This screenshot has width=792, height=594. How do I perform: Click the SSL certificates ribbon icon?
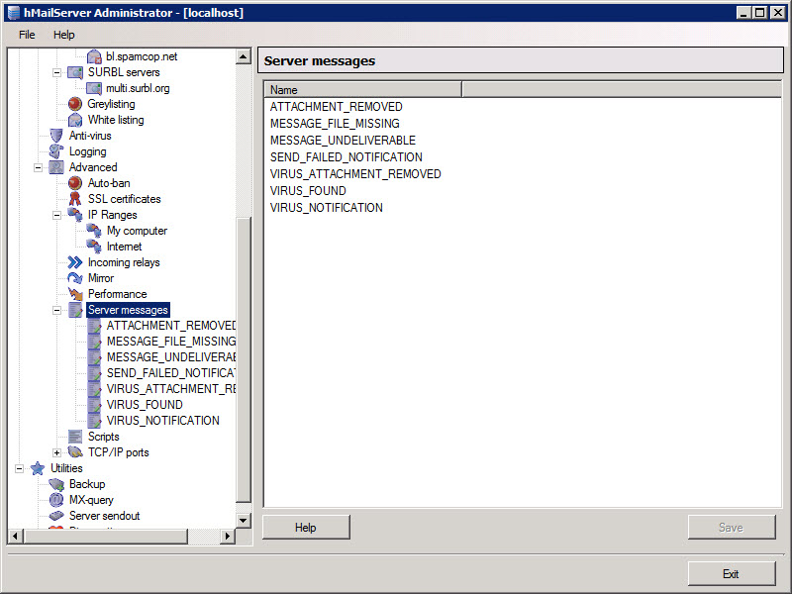click(75, 199)
